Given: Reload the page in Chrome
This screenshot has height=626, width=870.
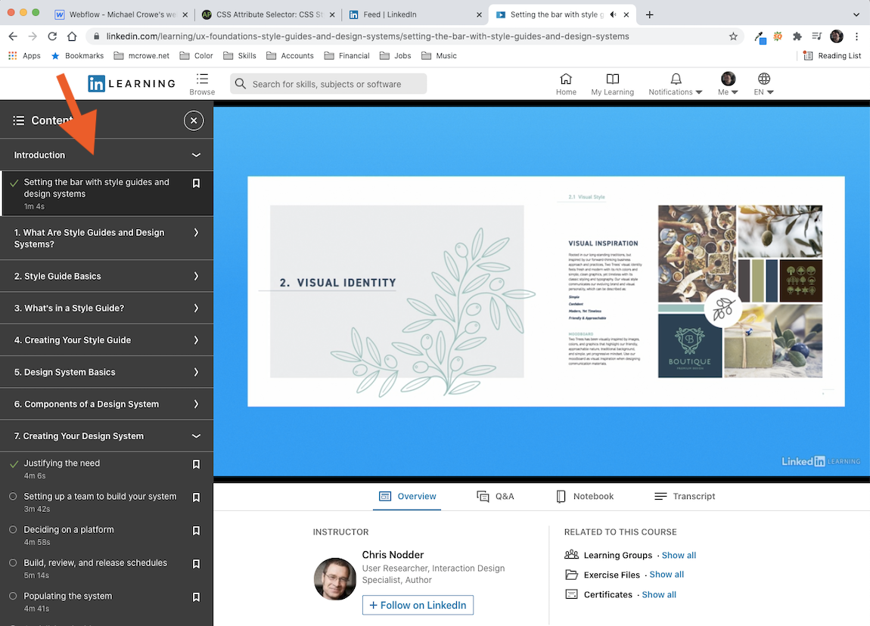Looking at the screenshot, I should 52,36.
